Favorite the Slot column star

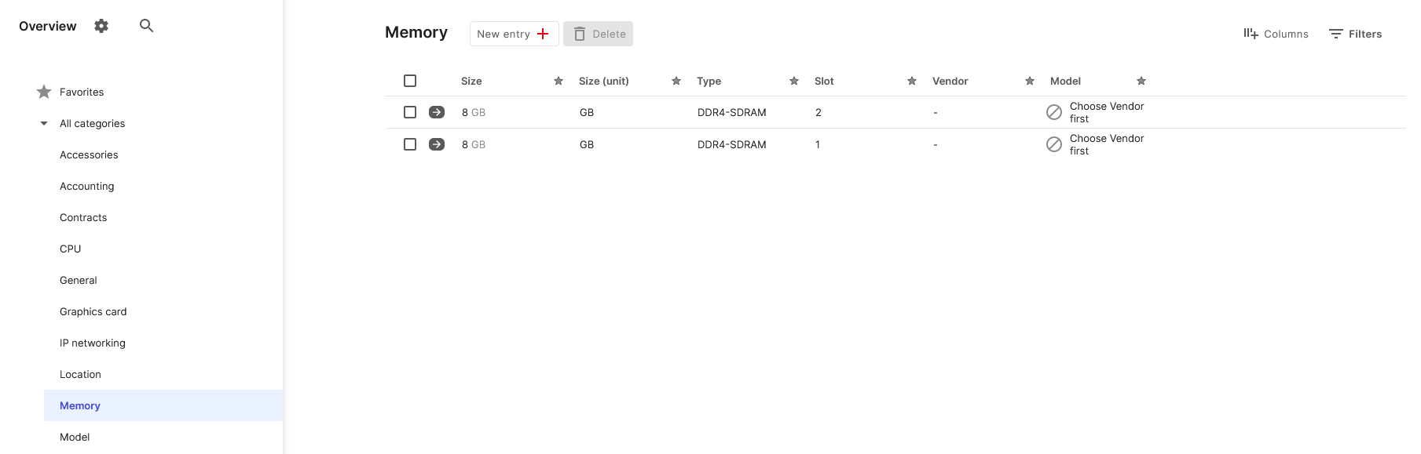pyautogui.click(x=912, y=81)
